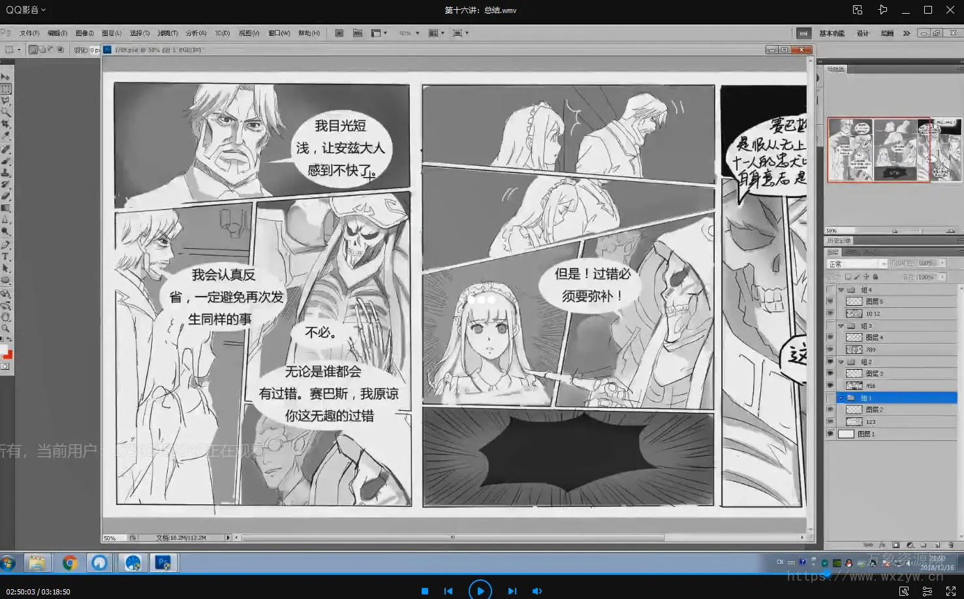Open the 图像(I) menu

[84, 33]
